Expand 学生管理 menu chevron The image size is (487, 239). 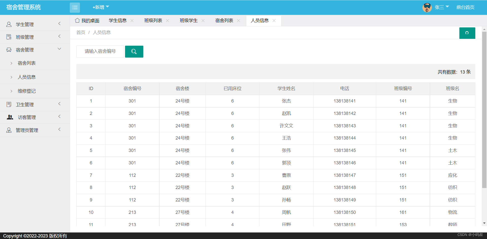click(x=59, y=24)
